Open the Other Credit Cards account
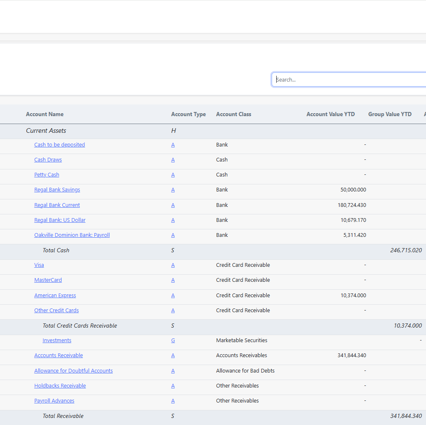This screenshot has height=425, width=426. pos(57,310)
